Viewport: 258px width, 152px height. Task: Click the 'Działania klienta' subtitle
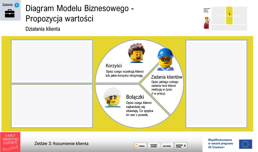coord(43,29)
